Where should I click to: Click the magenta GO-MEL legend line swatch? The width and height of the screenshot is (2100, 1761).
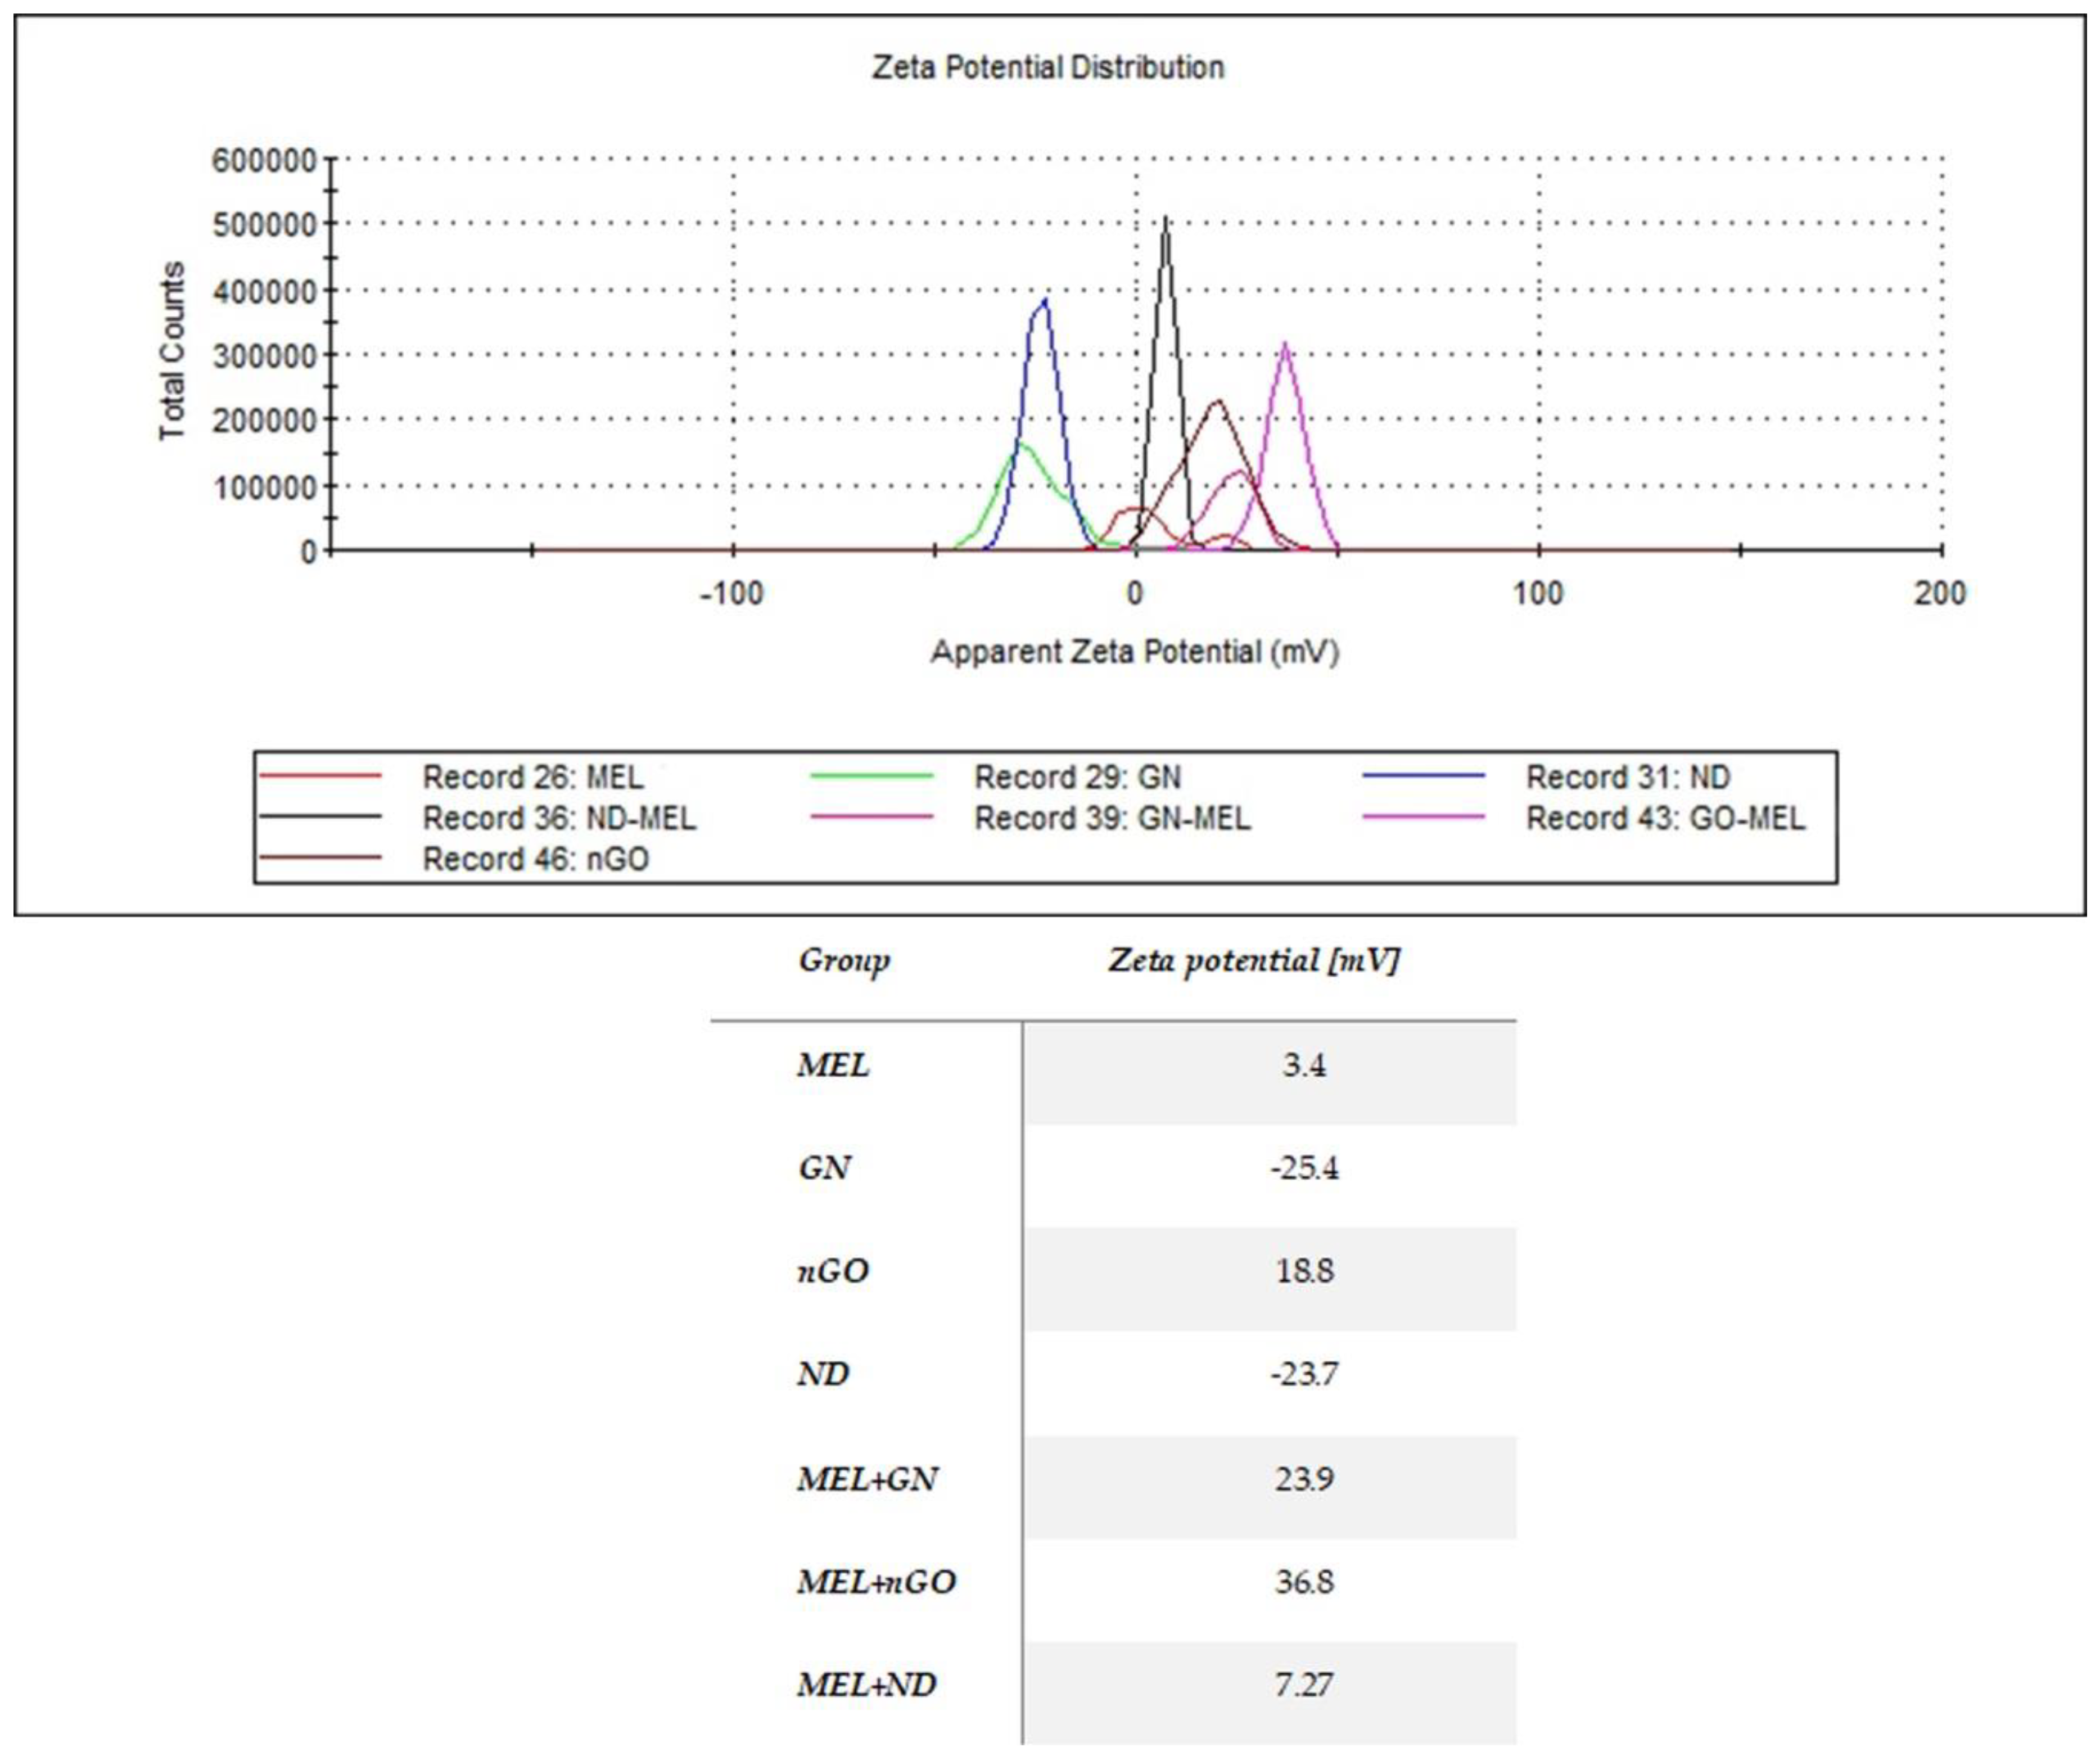click(1423, 816)
